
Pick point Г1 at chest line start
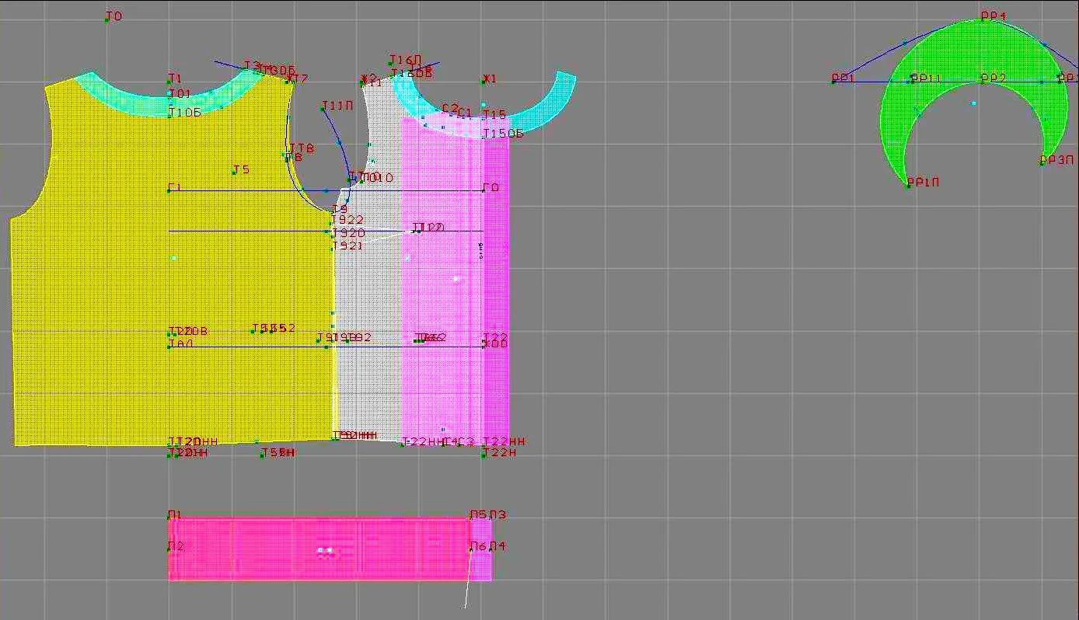(x=169, y=190)
